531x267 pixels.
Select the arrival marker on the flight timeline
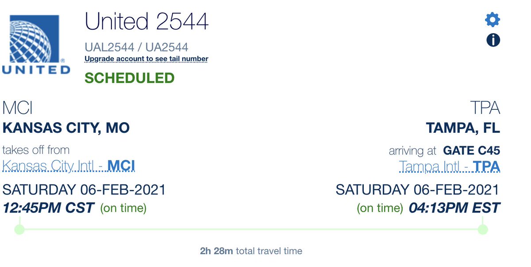coord(482,229)
